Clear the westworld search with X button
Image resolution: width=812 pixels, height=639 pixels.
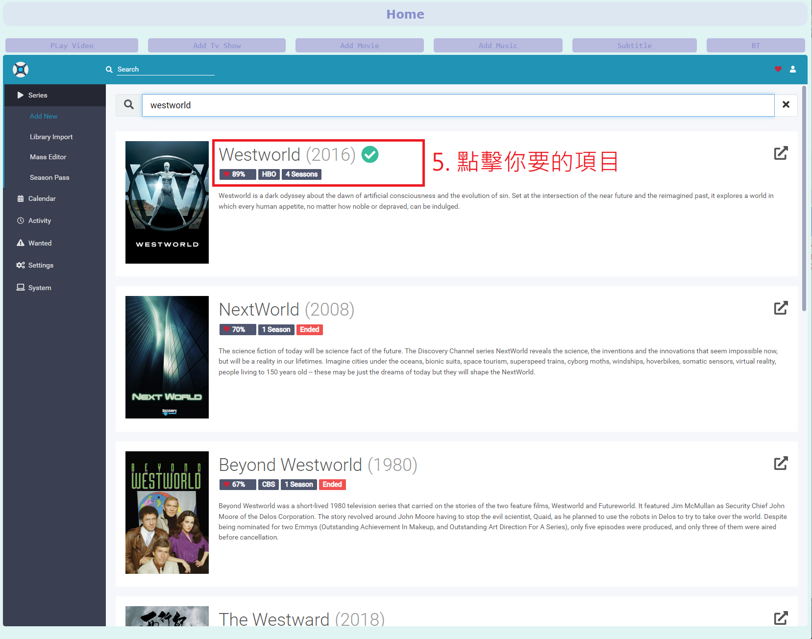pos(786,105)
